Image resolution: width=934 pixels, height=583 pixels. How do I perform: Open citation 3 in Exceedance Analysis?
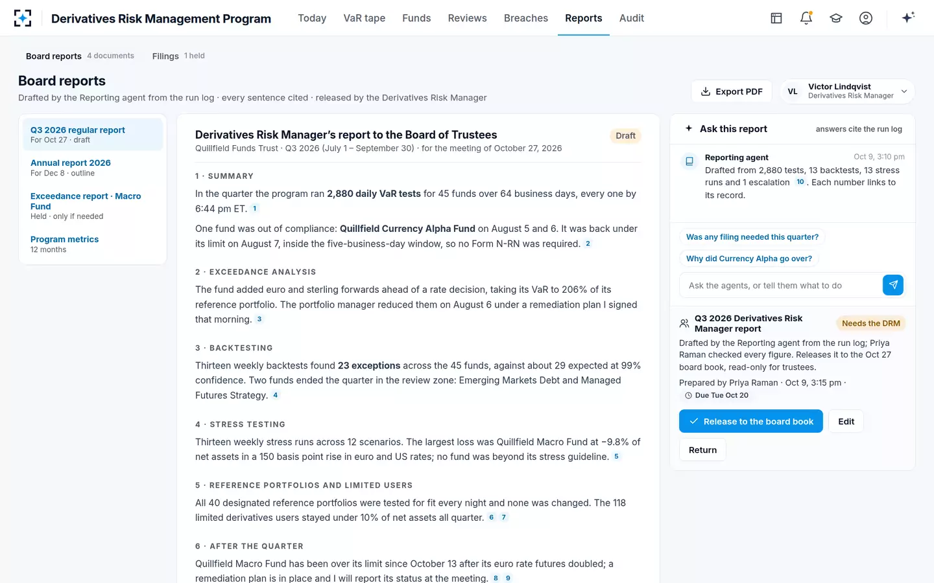(259, 319)
